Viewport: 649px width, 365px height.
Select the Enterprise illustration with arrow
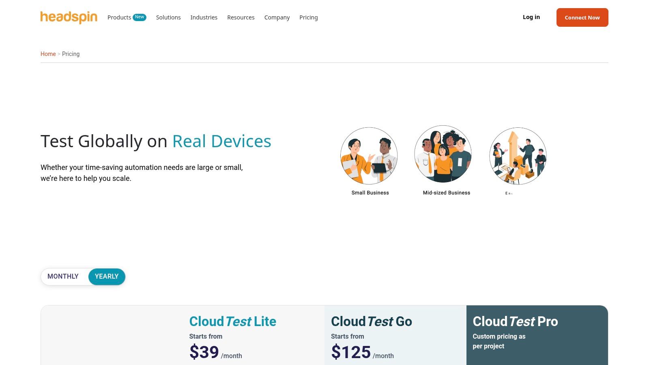(x=518, y=156)
